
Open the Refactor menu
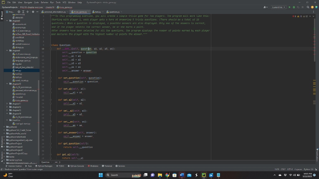[x=44, y=2]
